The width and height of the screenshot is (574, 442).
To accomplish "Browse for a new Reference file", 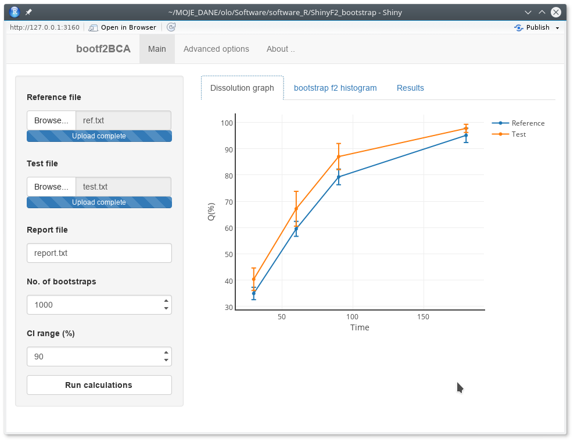I will [x=51, y=120].
